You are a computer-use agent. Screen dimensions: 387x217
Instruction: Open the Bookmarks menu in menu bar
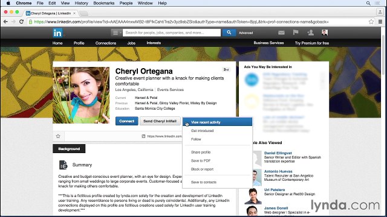tap(104, 3)
